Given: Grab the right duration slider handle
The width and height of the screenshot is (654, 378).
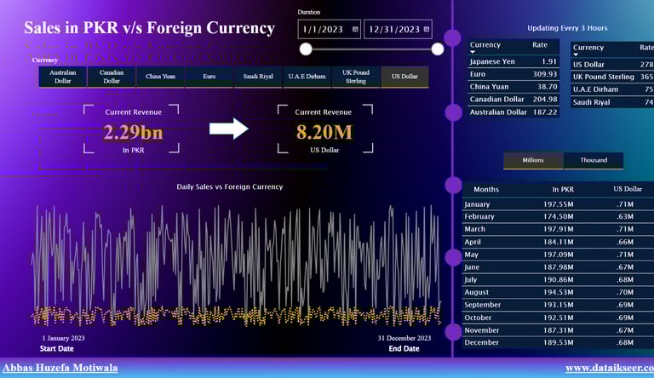Looking at the screenshot, I should (438, 49).
